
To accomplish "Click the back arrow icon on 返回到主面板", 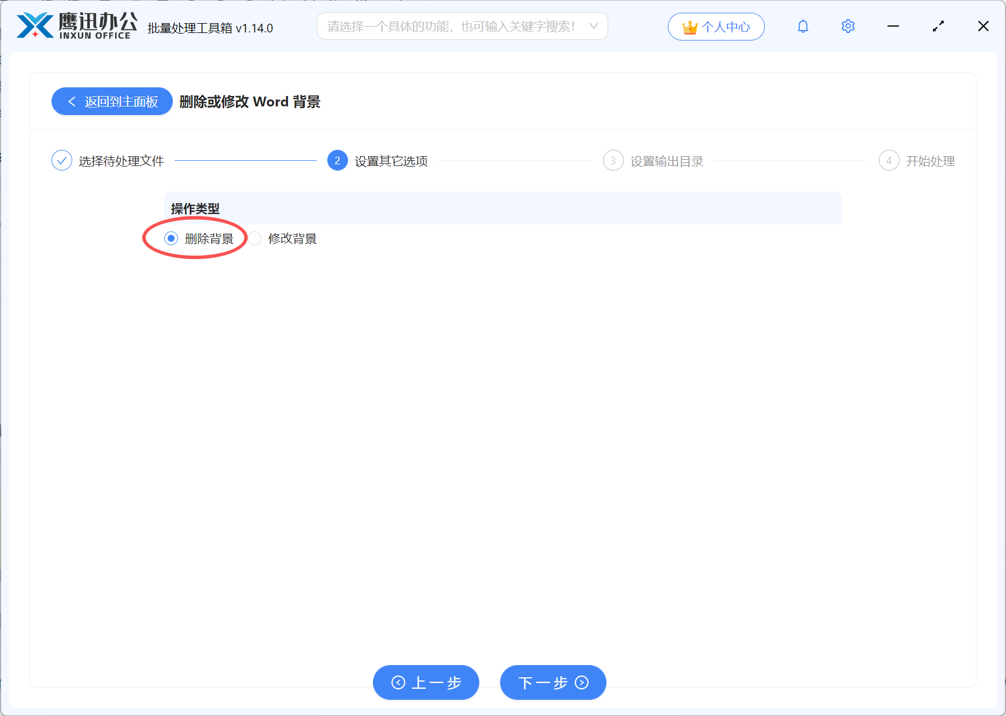I will [x=72, y=101].
